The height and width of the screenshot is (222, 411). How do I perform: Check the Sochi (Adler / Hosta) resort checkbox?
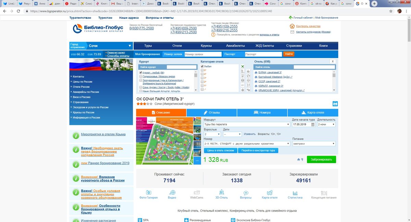pyautogui.click(x=141, y=87)
